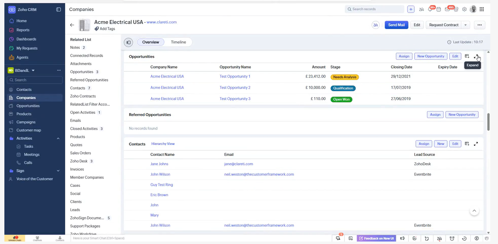This screenshot has width=498, height=244.
Task: Open contact Jane Johns
Action: (x=159, y=164)
